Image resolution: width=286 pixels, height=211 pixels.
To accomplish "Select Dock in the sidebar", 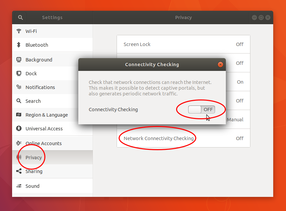I will pyautogui.click(x=52, y=74).
